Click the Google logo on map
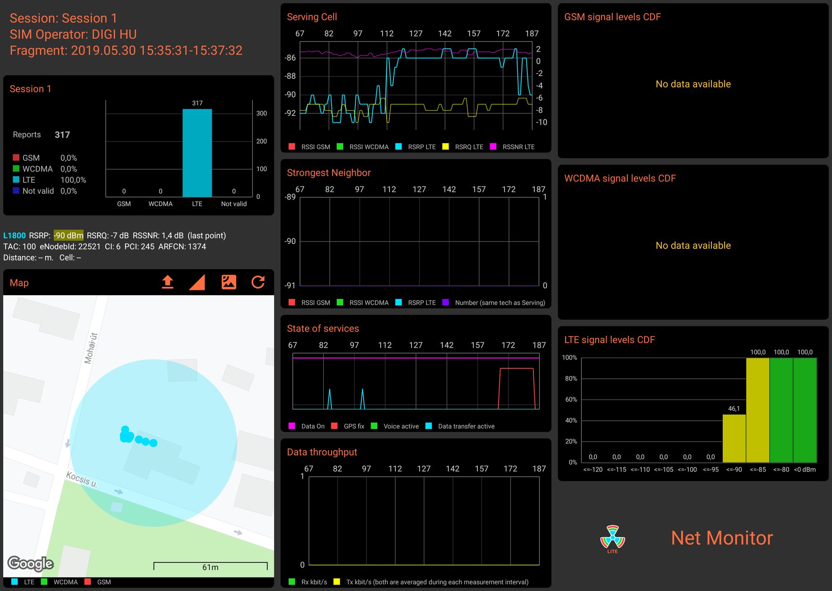832x591 pixels. pyautogui.click(x=31, y=563)
